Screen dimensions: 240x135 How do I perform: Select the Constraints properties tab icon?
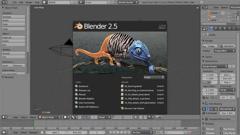[229, 28]
